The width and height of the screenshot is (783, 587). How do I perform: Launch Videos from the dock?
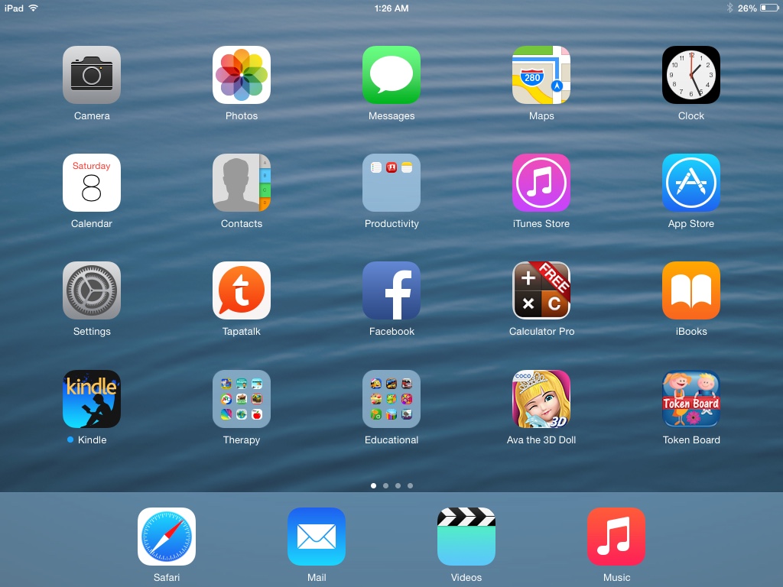tap(466, 537)
